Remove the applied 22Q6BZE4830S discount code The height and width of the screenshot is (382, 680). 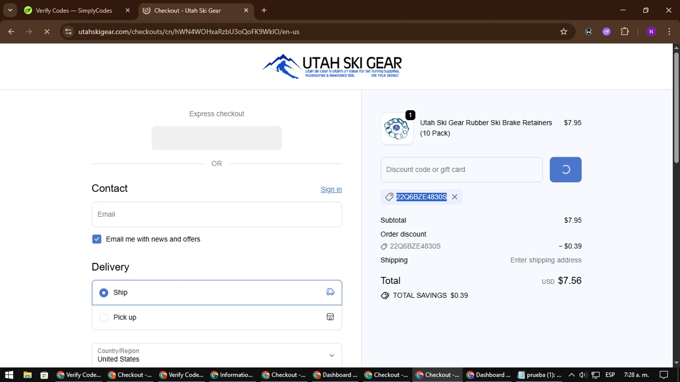pyautogui.click(x=455, y=197)
